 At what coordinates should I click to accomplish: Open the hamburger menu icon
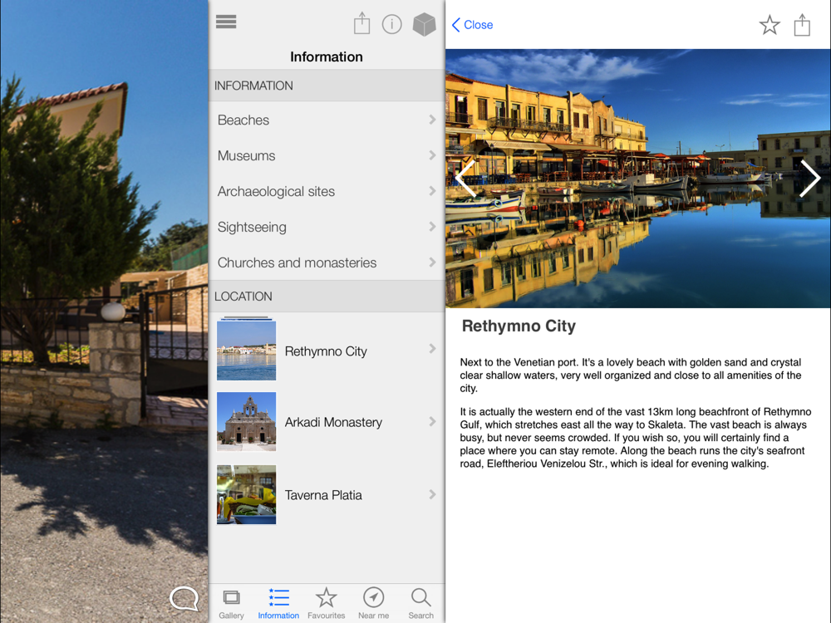[226, 22]
